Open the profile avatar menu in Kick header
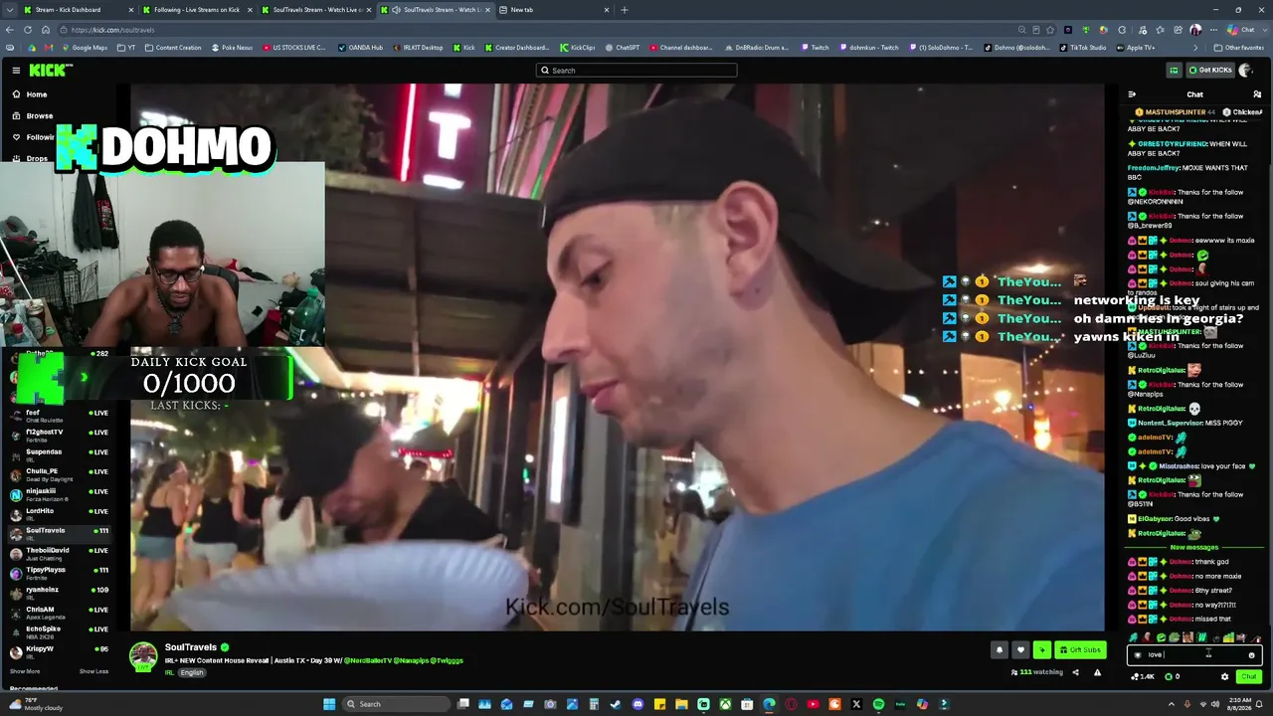This screenshot has height=716, width=1273. click(x=1245, y=70)
